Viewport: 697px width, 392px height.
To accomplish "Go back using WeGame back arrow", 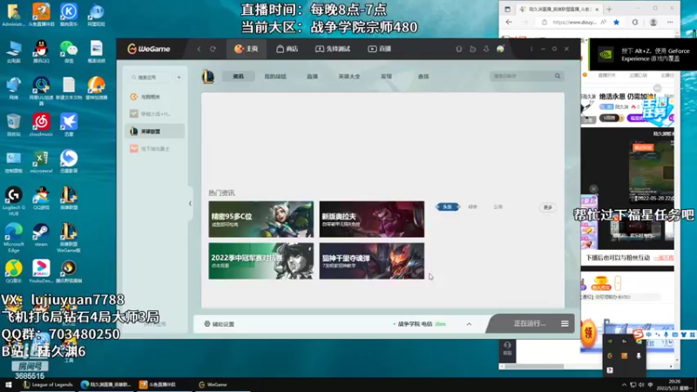I will pos(199,49).
